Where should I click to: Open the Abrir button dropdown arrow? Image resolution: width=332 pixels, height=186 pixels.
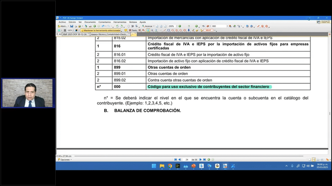point(68,26)
